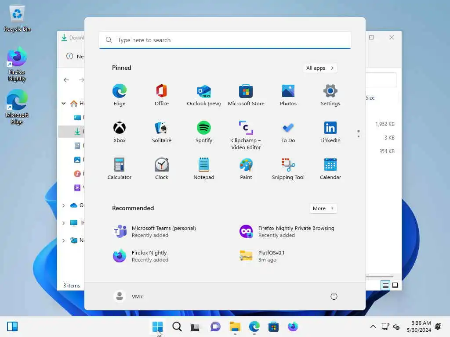The image size is (450, 337).
Task: Switch Explorer to large thumbnails view
Action: [x=395, y=285]
